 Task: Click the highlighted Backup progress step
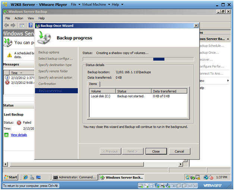click(x=56, y=91)
